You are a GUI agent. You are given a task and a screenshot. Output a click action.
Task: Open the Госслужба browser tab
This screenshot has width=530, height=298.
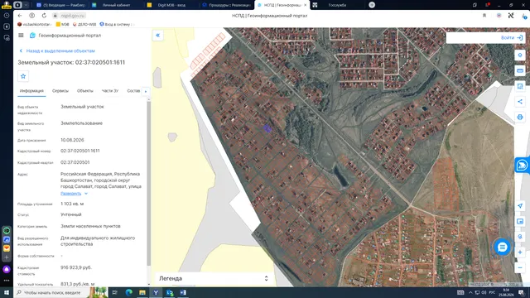[x=337, y=5]
